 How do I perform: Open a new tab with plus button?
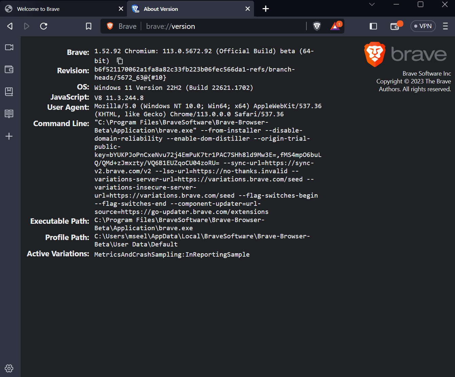tap(266, 9)
